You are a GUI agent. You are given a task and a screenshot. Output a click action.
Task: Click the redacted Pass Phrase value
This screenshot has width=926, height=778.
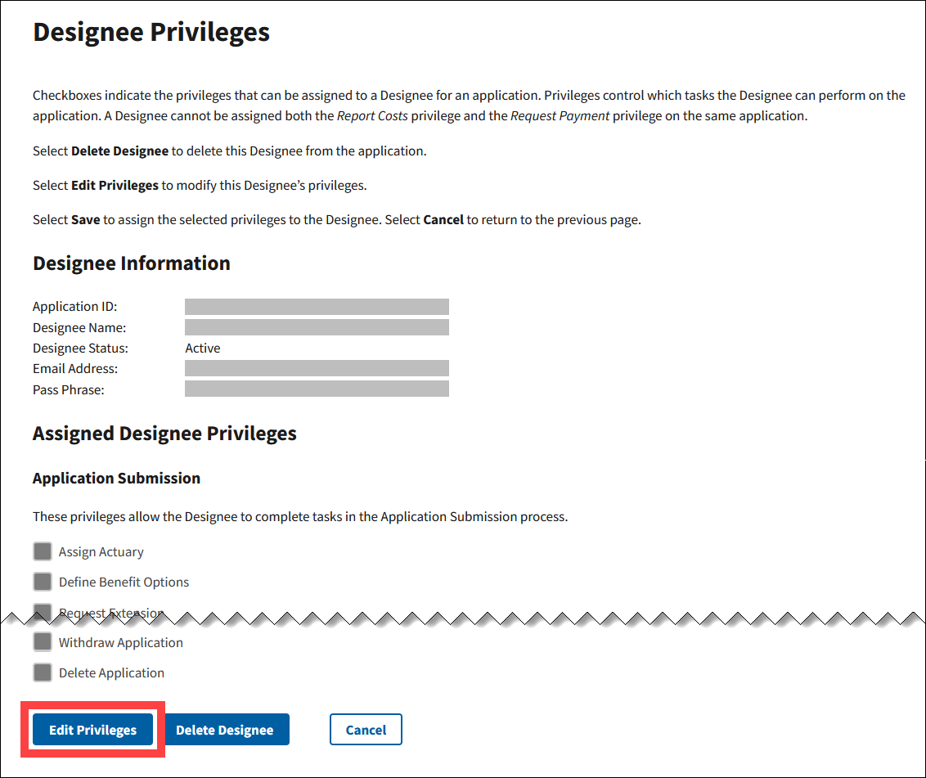(x=317, y=389)
